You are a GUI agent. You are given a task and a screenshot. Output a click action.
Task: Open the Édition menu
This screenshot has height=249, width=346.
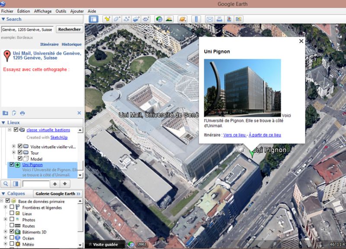click(24, 11)
